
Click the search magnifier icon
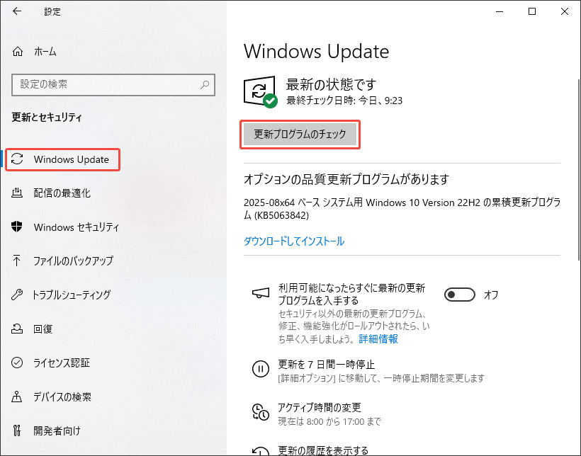point(205,85)
